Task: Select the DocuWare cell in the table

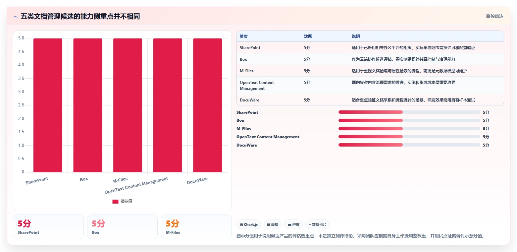Action: [249, 100]
